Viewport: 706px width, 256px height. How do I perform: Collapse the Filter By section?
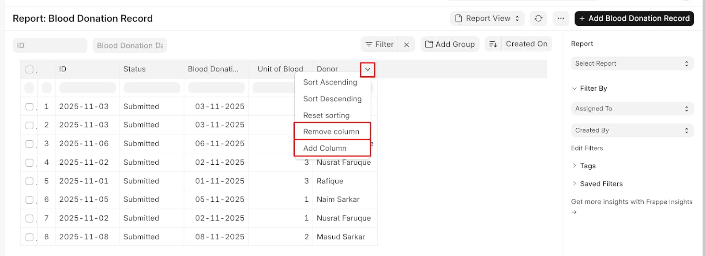click(x=590, y=89)
